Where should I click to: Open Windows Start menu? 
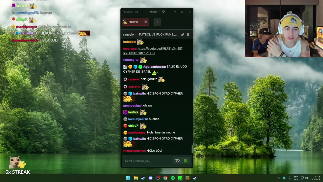[128, 178]
